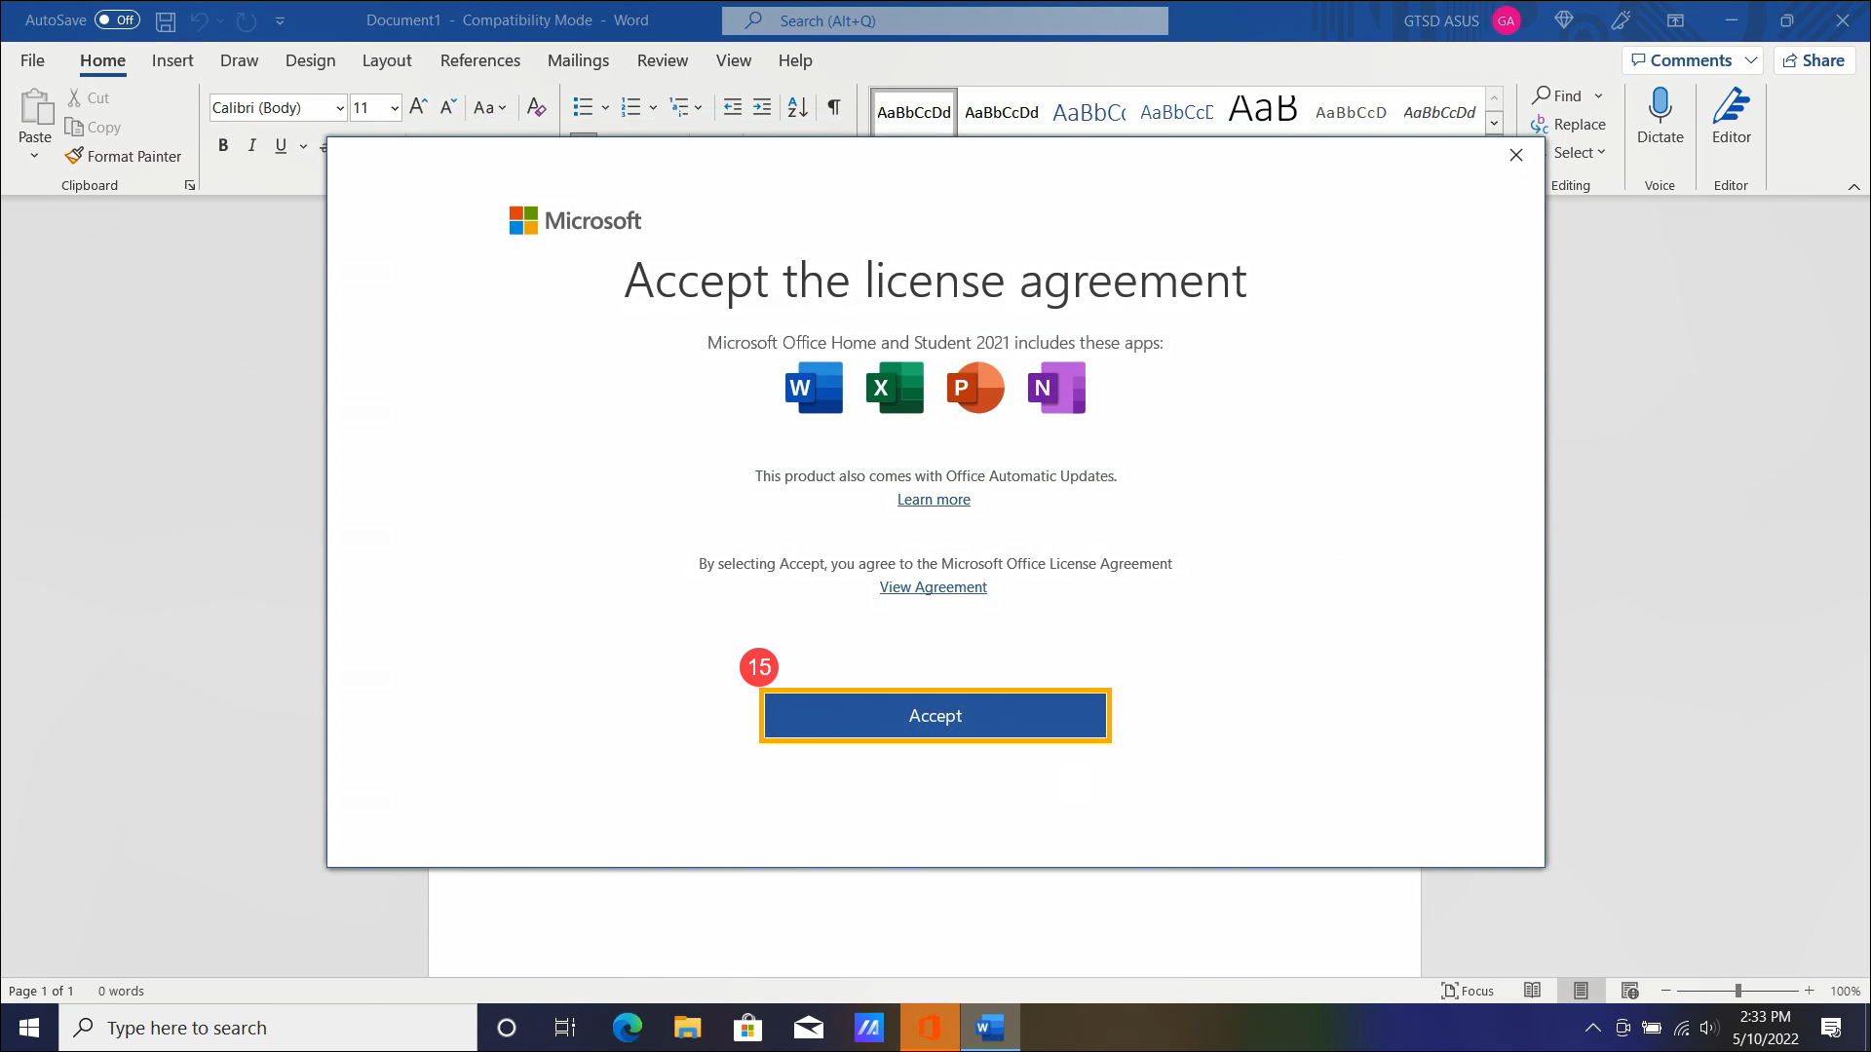This screenshot has width=1871, height=1052.
Task: Open the font name combo box
Action: tap(278, 108)
